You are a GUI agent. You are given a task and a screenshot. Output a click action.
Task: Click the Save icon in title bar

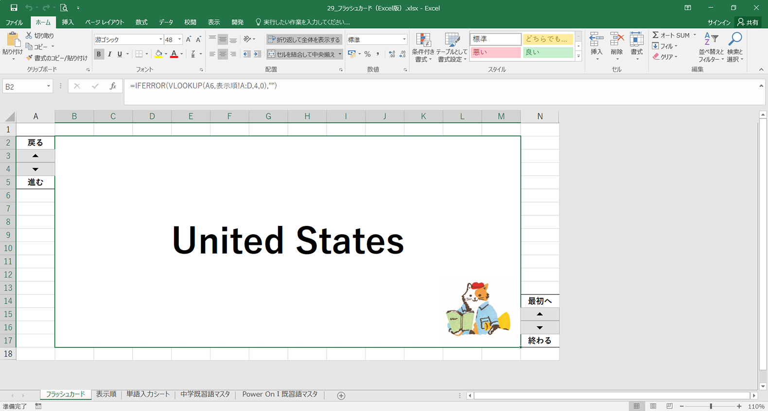tap(14, 8)
